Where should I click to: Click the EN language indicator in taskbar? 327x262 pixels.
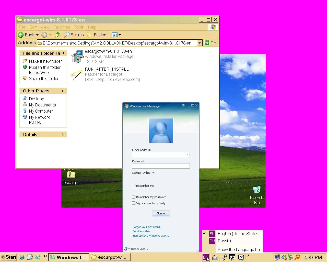(x=206, y=257)
